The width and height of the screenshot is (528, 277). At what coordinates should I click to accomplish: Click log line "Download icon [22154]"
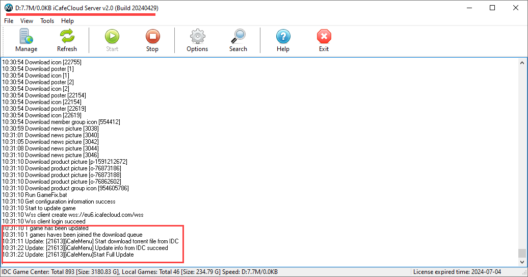coord(42,102)
